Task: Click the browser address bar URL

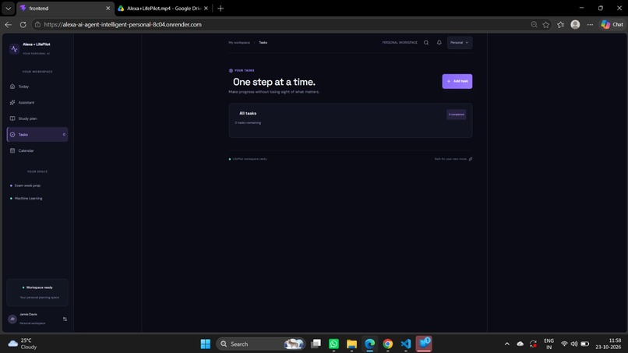Action: point(122,24)
